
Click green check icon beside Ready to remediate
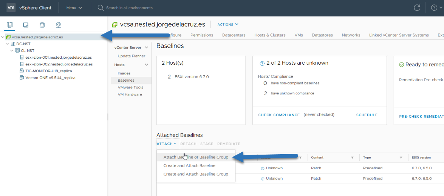(401, 65)
